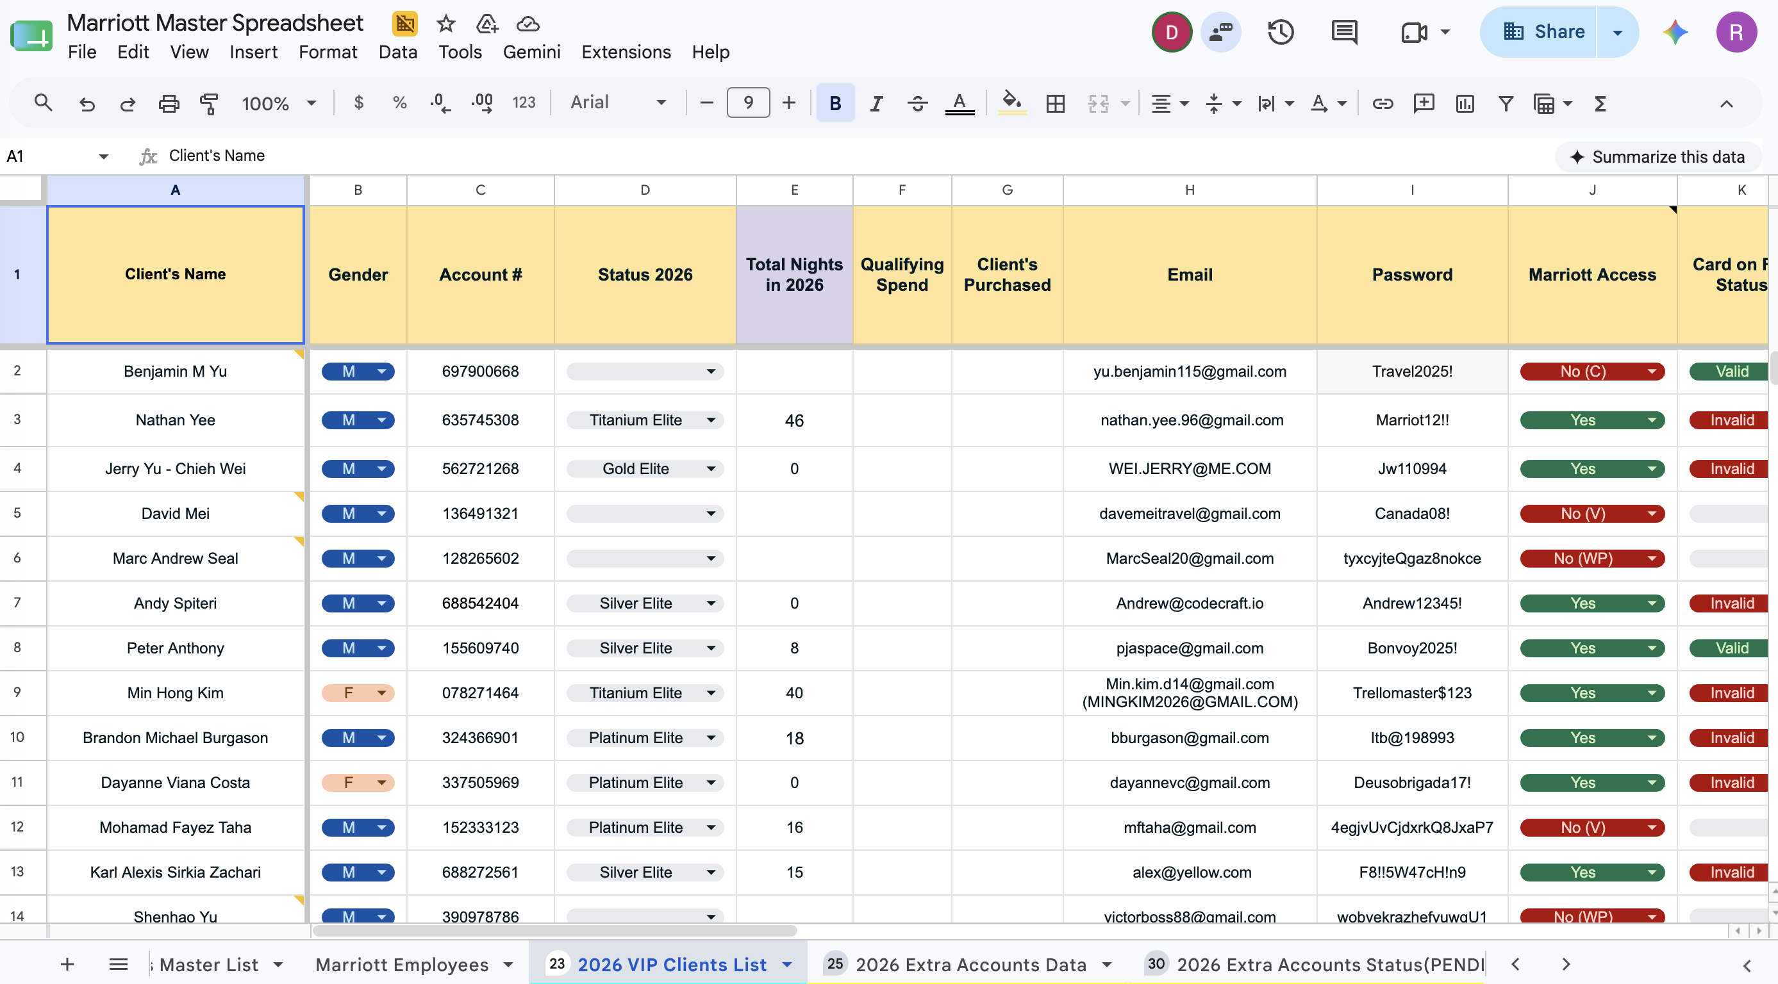Open Arial font dropdown
The height and width of the screenshot is (984, 1778).
[x=618, y=102]
